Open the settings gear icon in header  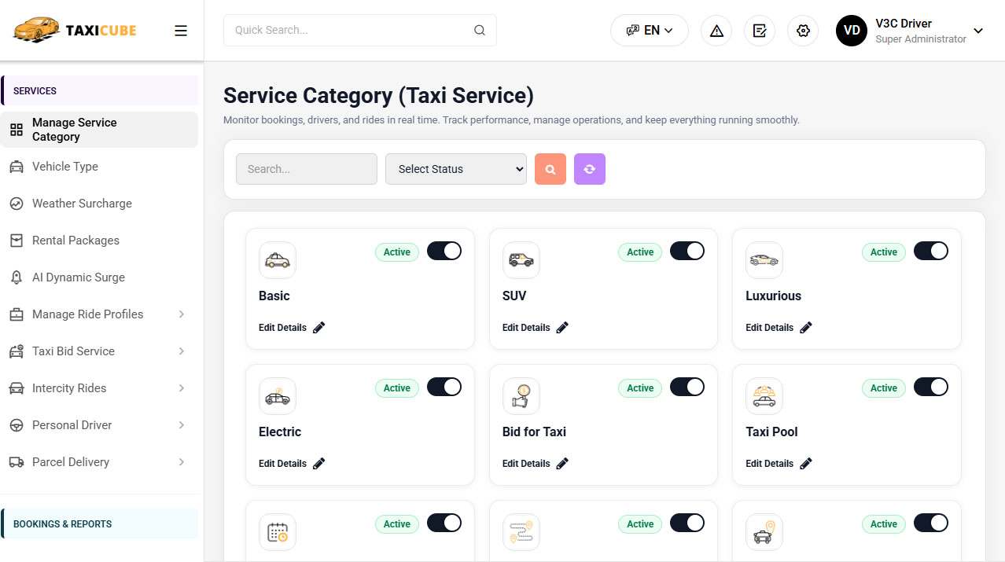click(x=803, y=31)
